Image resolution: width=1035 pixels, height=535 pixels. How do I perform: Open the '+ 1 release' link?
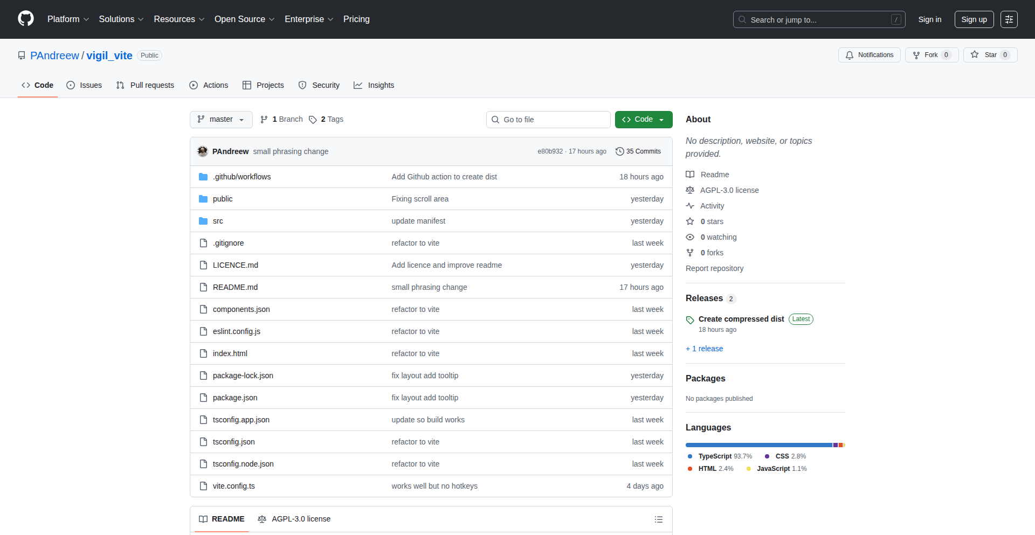(704, 349)
